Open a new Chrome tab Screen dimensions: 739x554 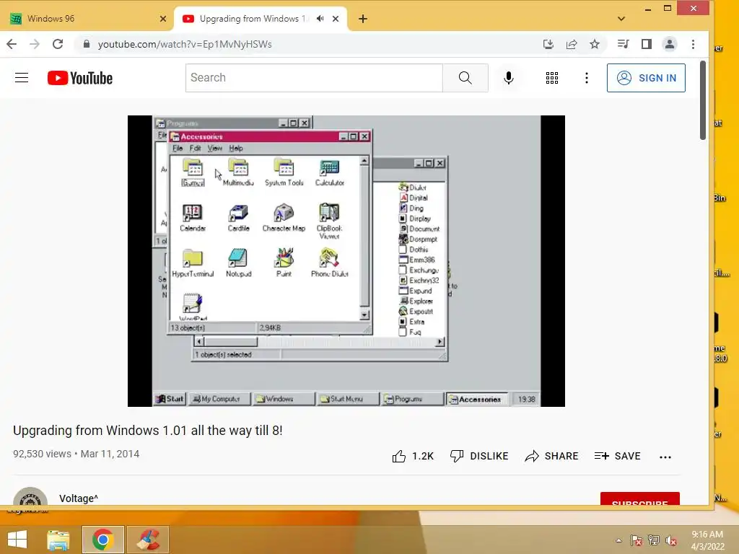[362, 19]
